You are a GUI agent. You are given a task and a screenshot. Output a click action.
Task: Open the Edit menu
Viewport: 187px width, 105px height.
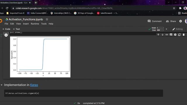coord(12,24)
